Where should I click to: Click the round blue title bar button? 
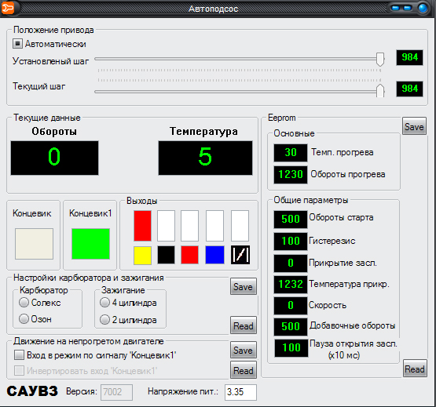tap(423, 8)
